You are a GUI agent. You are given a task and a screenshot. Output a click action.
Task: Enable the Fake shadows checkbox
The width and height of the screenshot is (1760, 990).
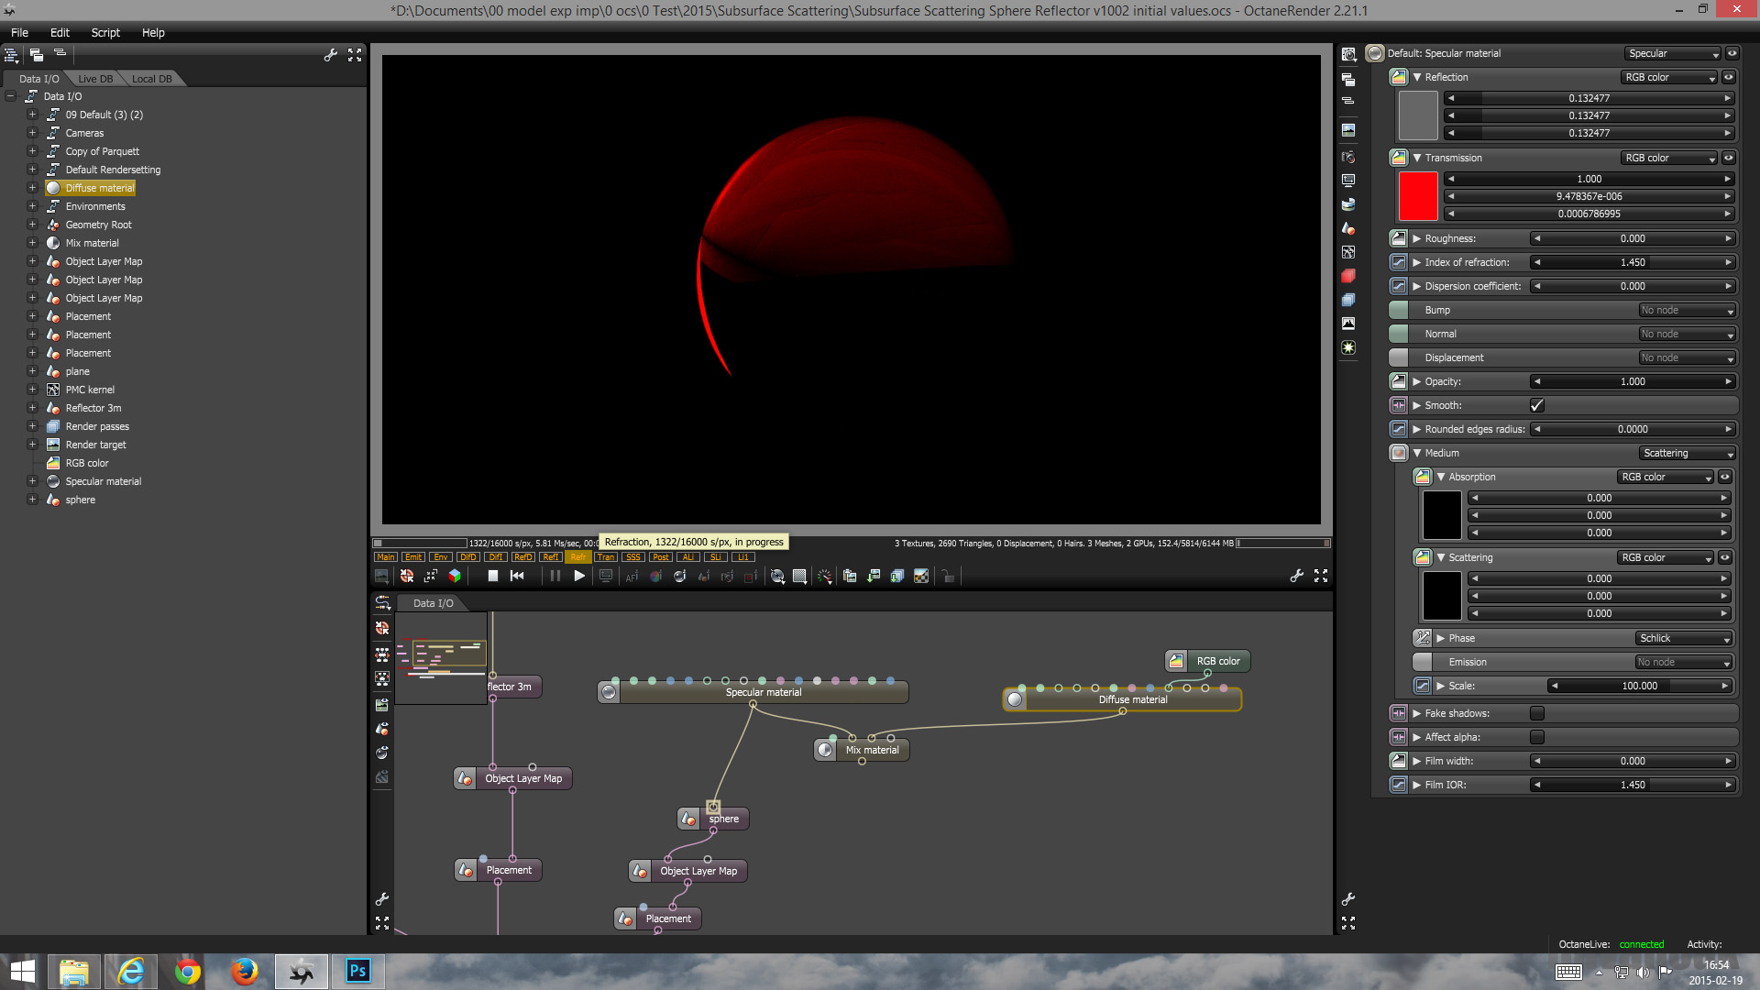[1537, 713]
